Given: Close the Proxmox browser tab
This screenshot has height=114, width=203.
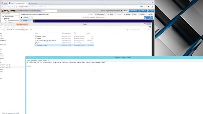Looking at the screenshot, I should point(27,3).
